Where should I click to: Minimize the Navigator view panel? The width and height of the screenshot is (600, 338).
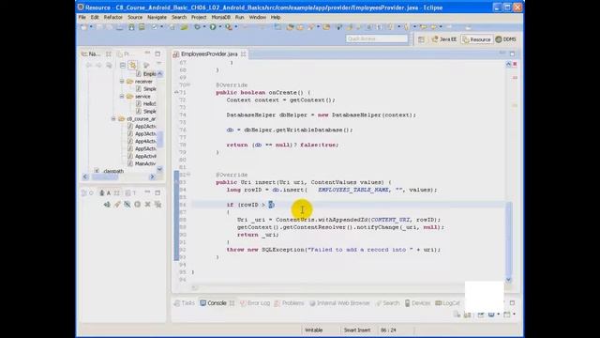147,54
